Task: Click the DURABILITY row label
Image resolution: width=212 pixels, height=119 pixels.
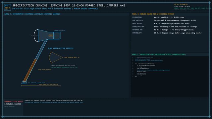Action: (137, 33)
